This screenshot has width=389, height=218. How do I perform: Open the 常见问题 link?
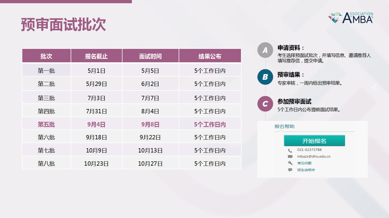(304, 163)
